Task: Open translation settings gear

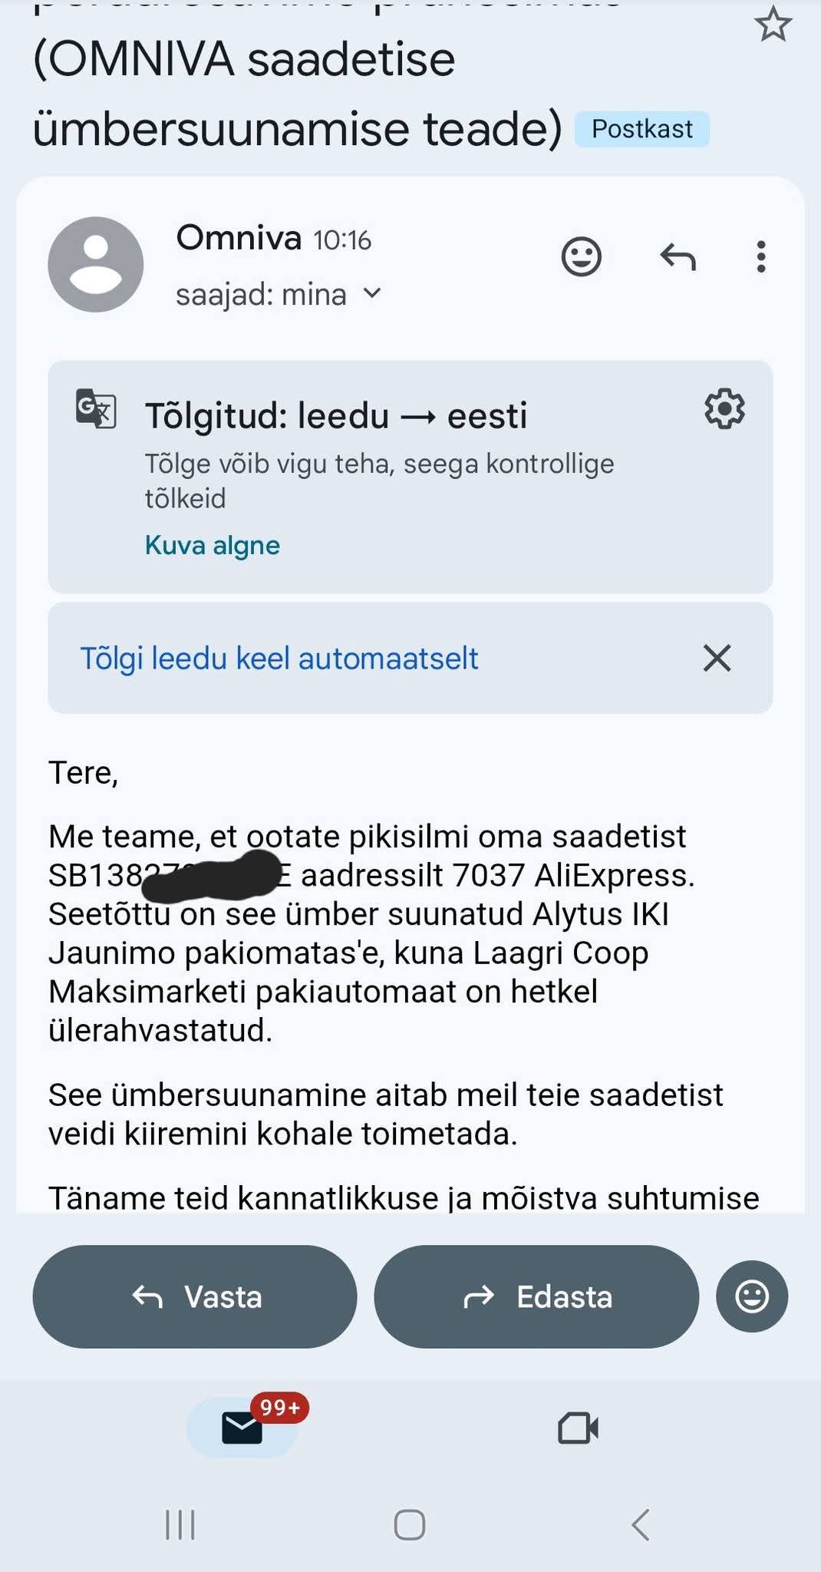Action: click(x=724, y=409)
